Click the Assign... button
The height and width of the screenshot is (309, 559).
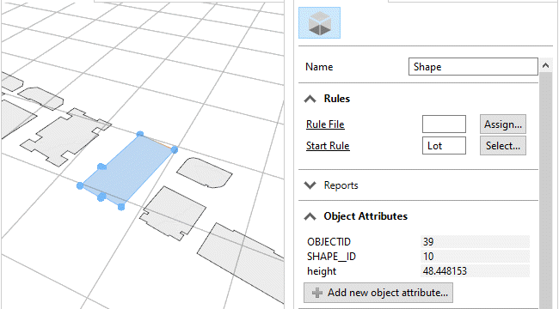[x=503, y=124]
